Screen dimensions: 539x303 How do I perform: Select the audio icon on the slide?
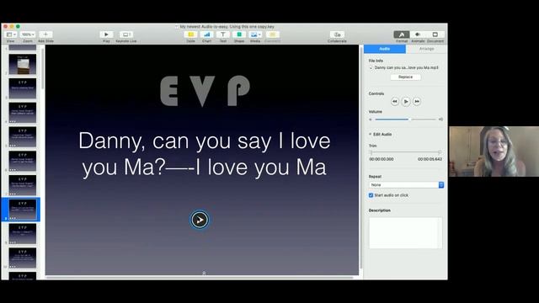click(x=200, y=220)
